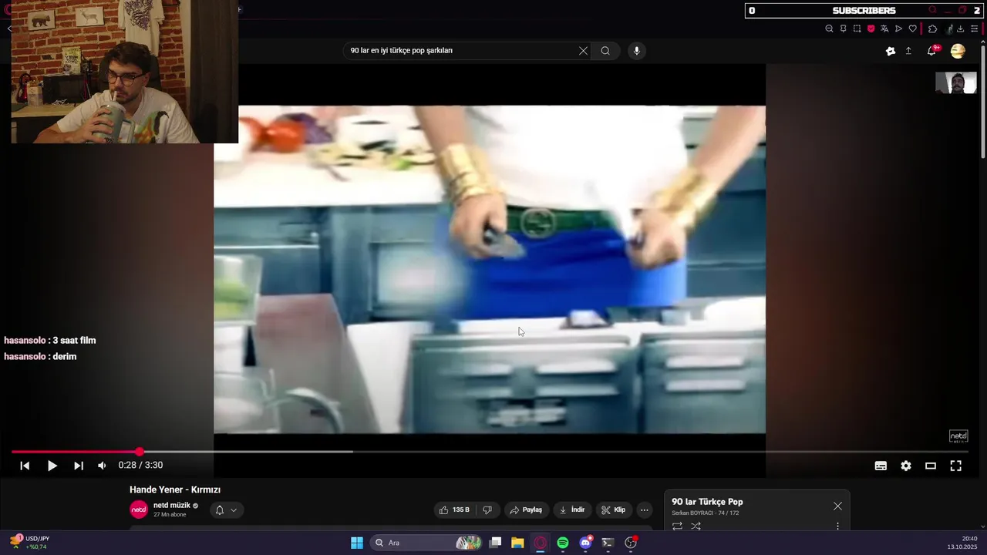
Task: Start voice search with microphone icon
Action: pyautogui.click(x=636, y=51)
